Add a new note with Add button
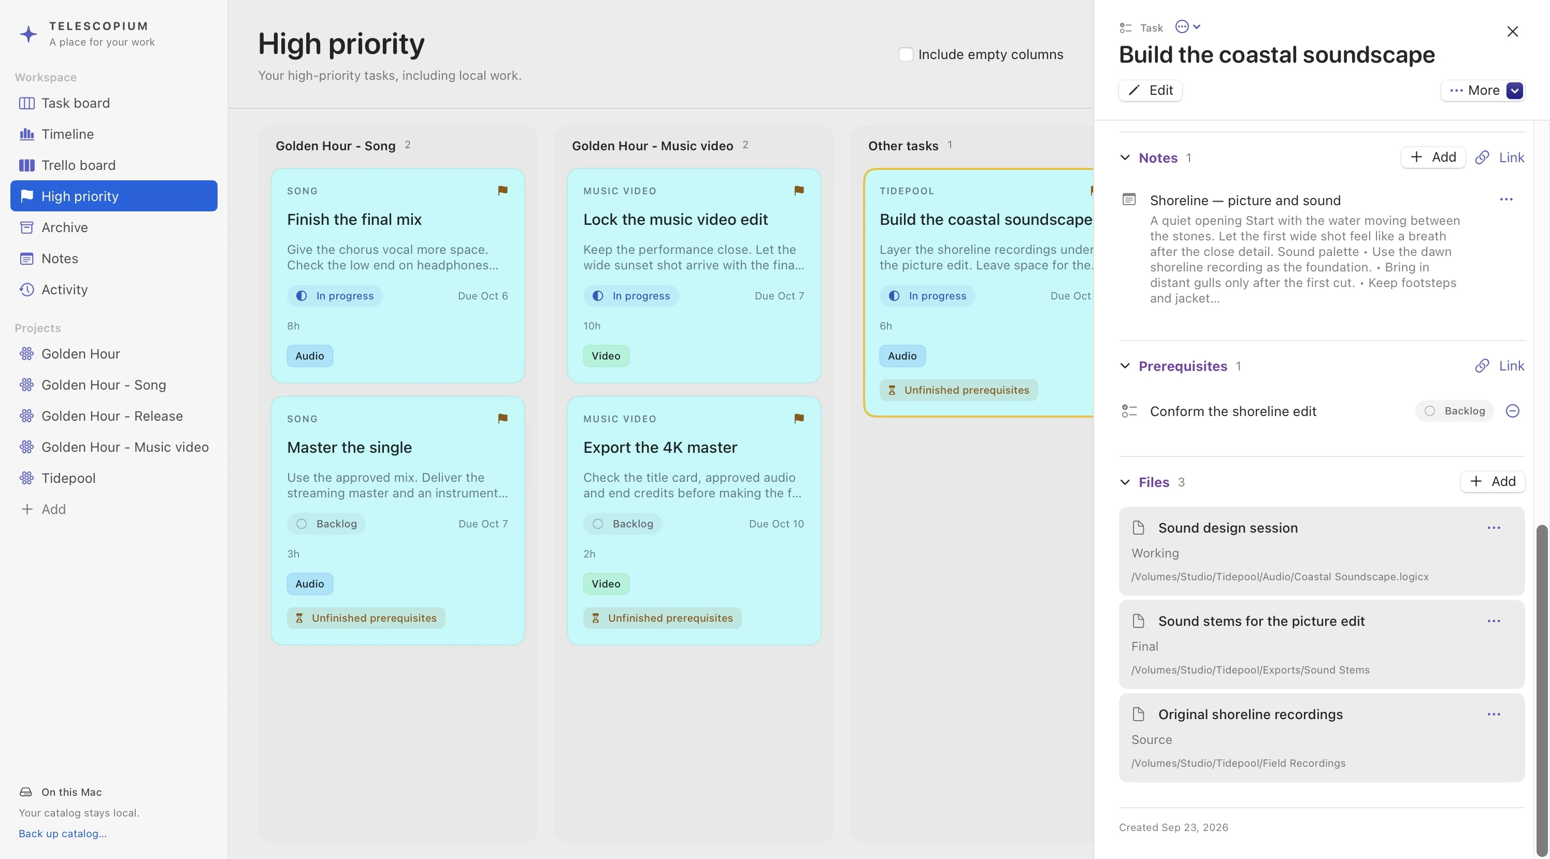This screenshot has height=859, width=1550. coord(1433,158)
